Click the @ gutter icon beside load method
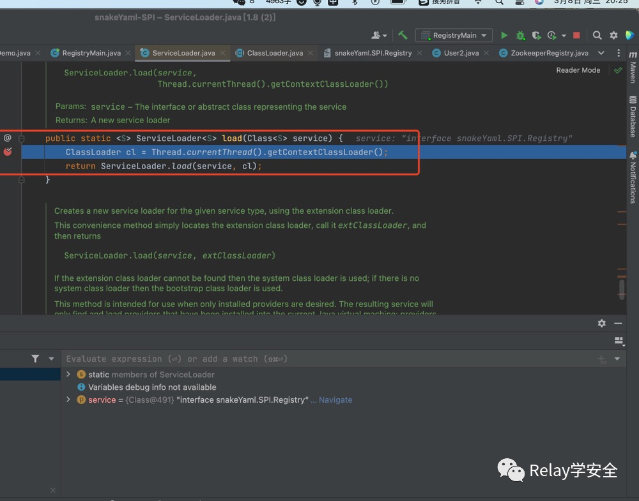Viewport: 639px width, 501px height. tap(7, 138)
